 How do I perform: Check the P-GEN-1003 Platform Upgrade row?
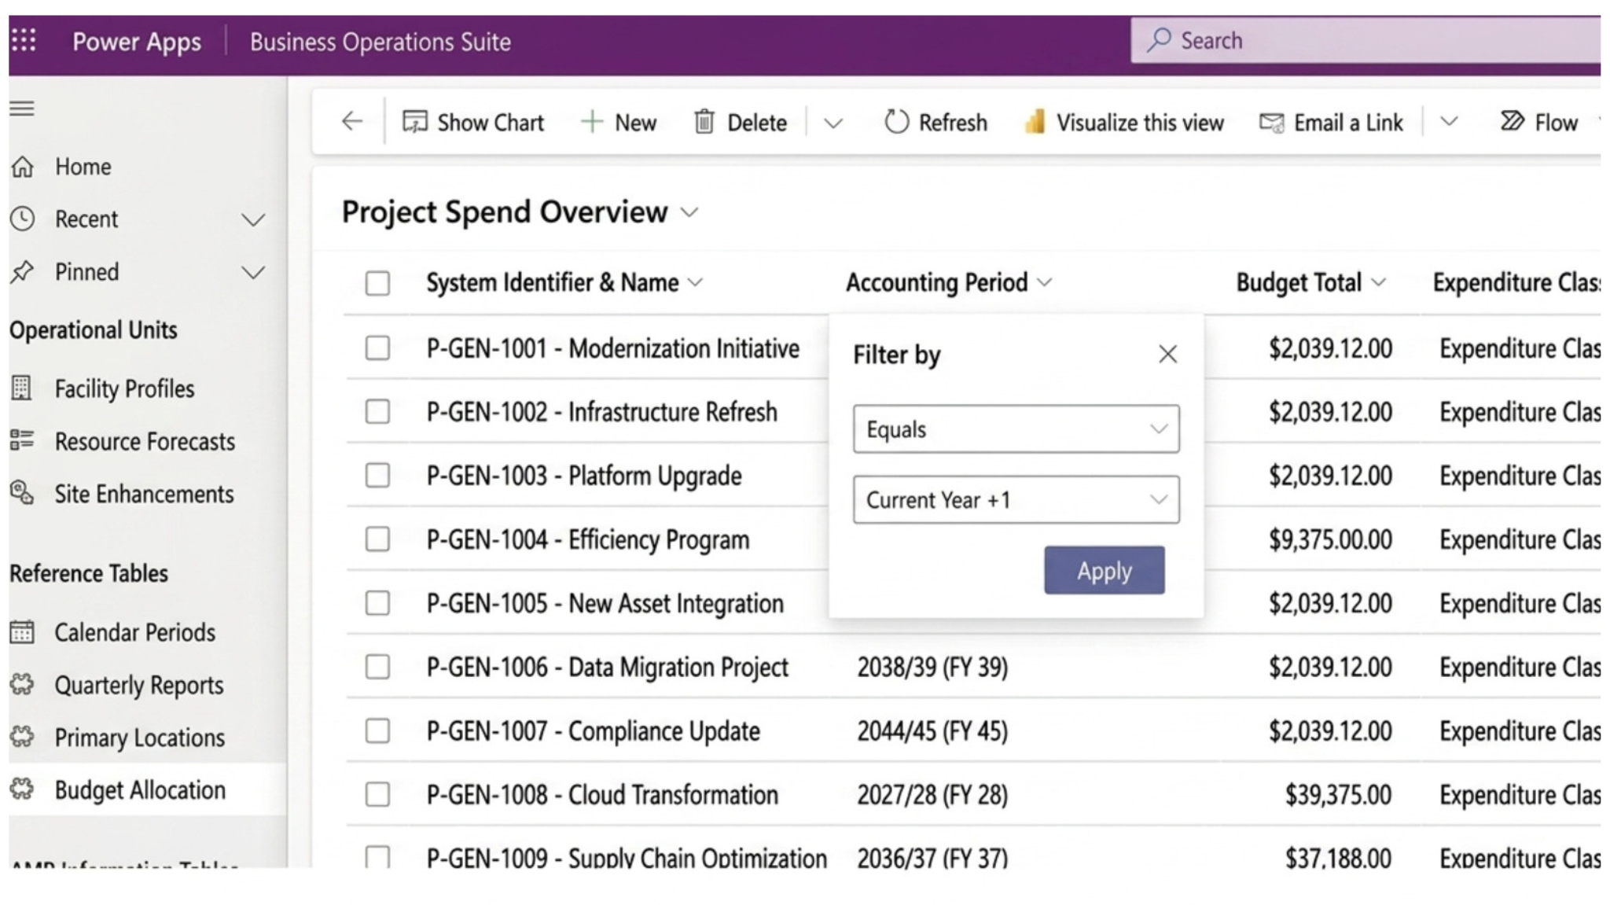377,475
